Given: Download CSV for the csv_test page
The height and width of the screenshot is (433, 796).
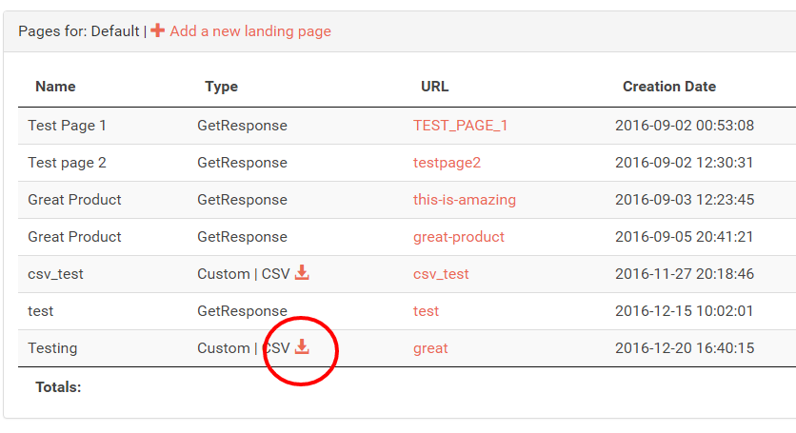Looking at the screenshot, I should click(302, 272).
